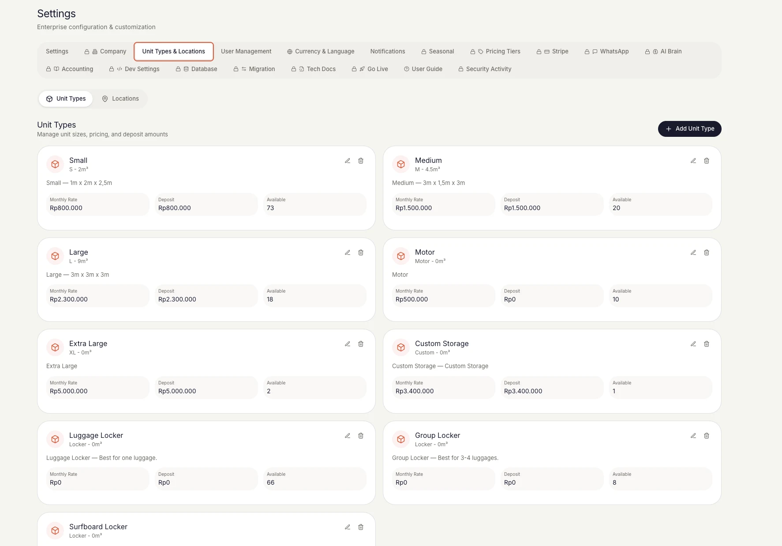The height and width of the screenshot is (546, 782).
Task: Open the WhatsApp tab
Action: pyautogui.click(x=606, y=52)
